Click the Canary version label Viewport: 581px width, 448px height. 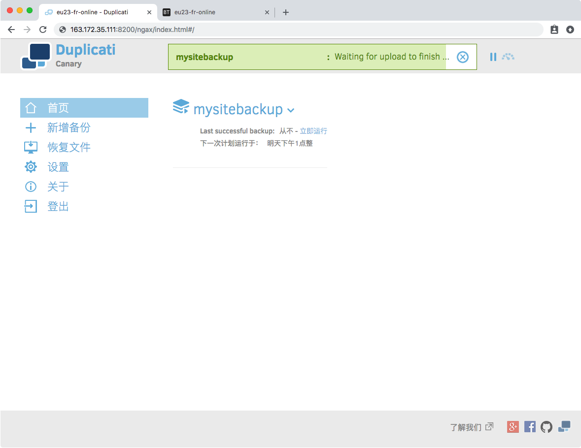(68, 64)
